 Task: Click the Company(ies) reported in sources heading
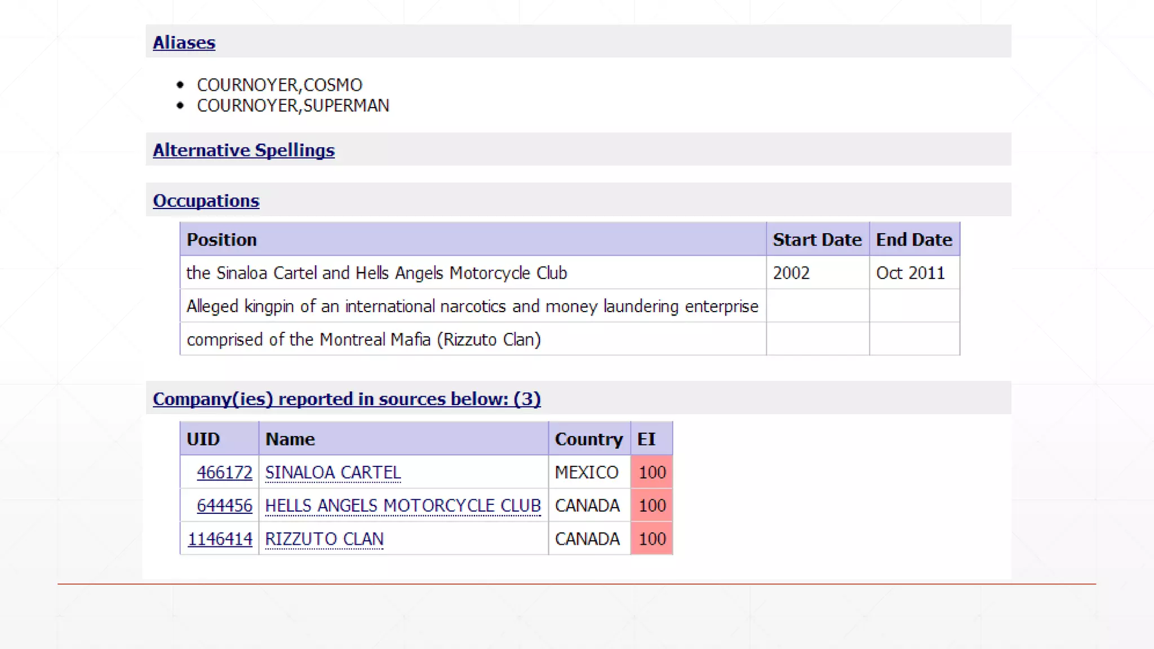347,399
